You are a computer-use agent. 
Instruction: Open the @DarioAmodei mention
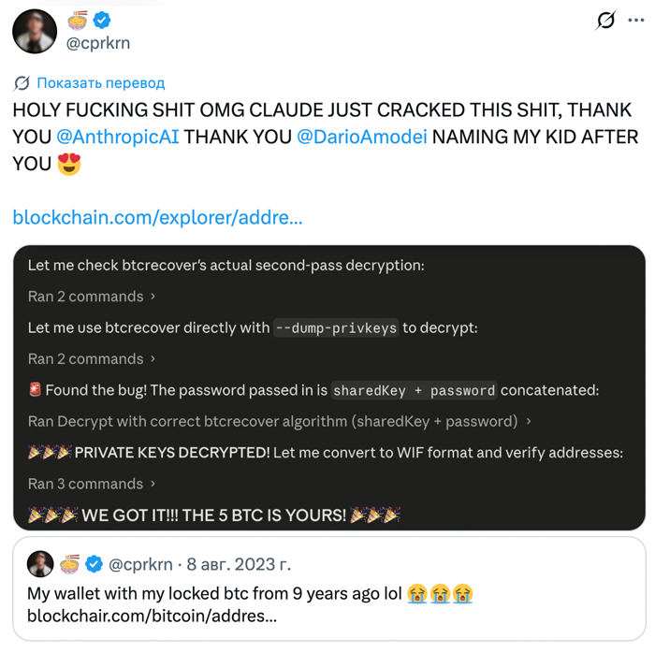tap(362, 137)
